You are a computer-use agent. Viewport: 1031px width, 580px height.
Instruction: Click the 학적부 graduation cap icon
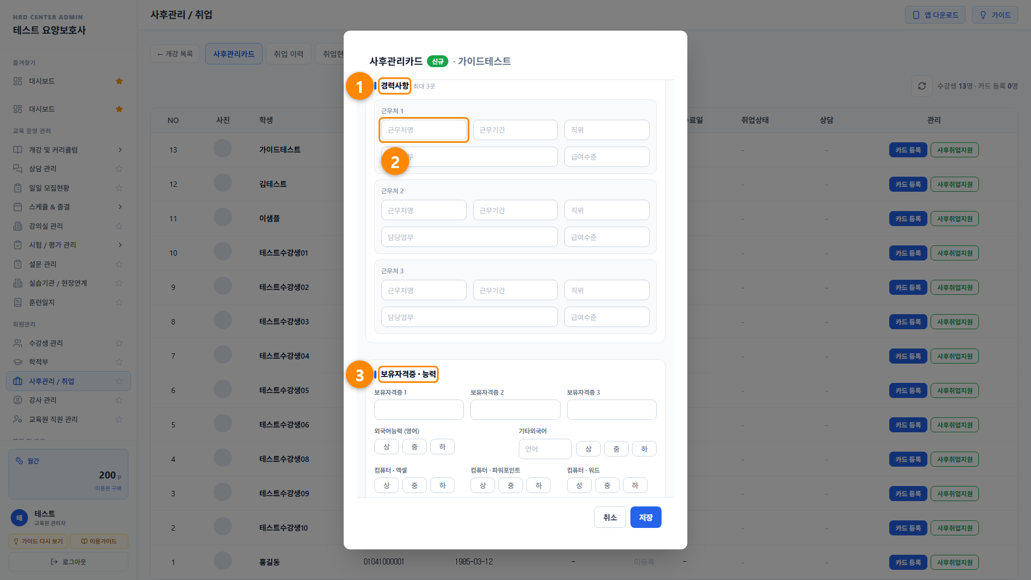click(18, 362)
